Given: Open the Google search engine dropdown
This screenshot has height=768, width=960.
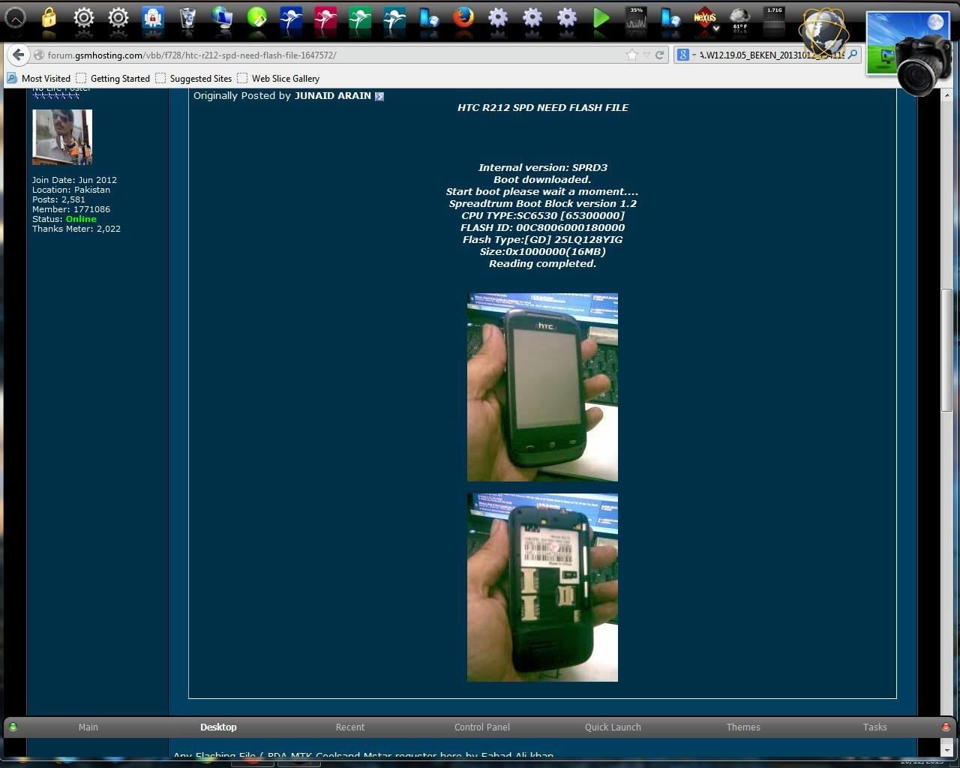Looking at the screenshot, I should [x=686, y=55].
